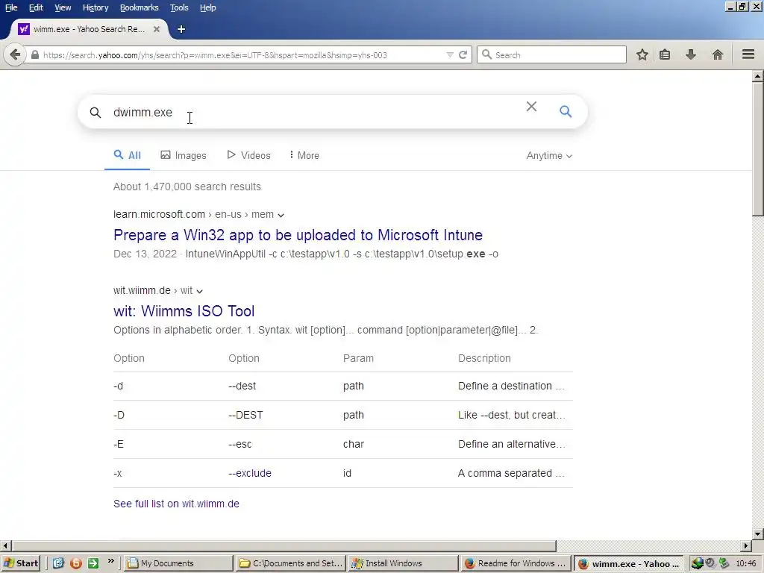Expand the More search options
The width and height of the screenshot is (764, 573).
304,155
